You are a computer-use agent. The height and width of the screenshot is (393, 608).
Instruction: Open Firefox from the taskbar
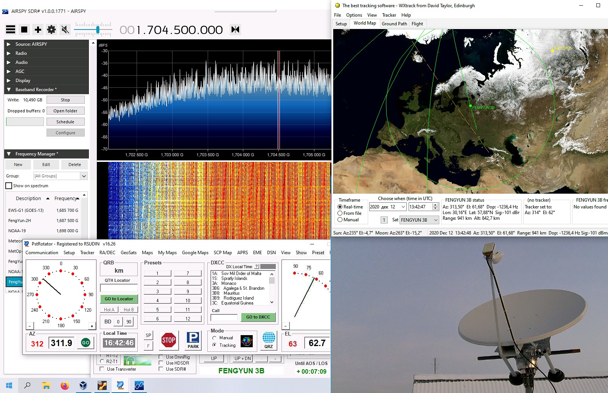point(65,385)
